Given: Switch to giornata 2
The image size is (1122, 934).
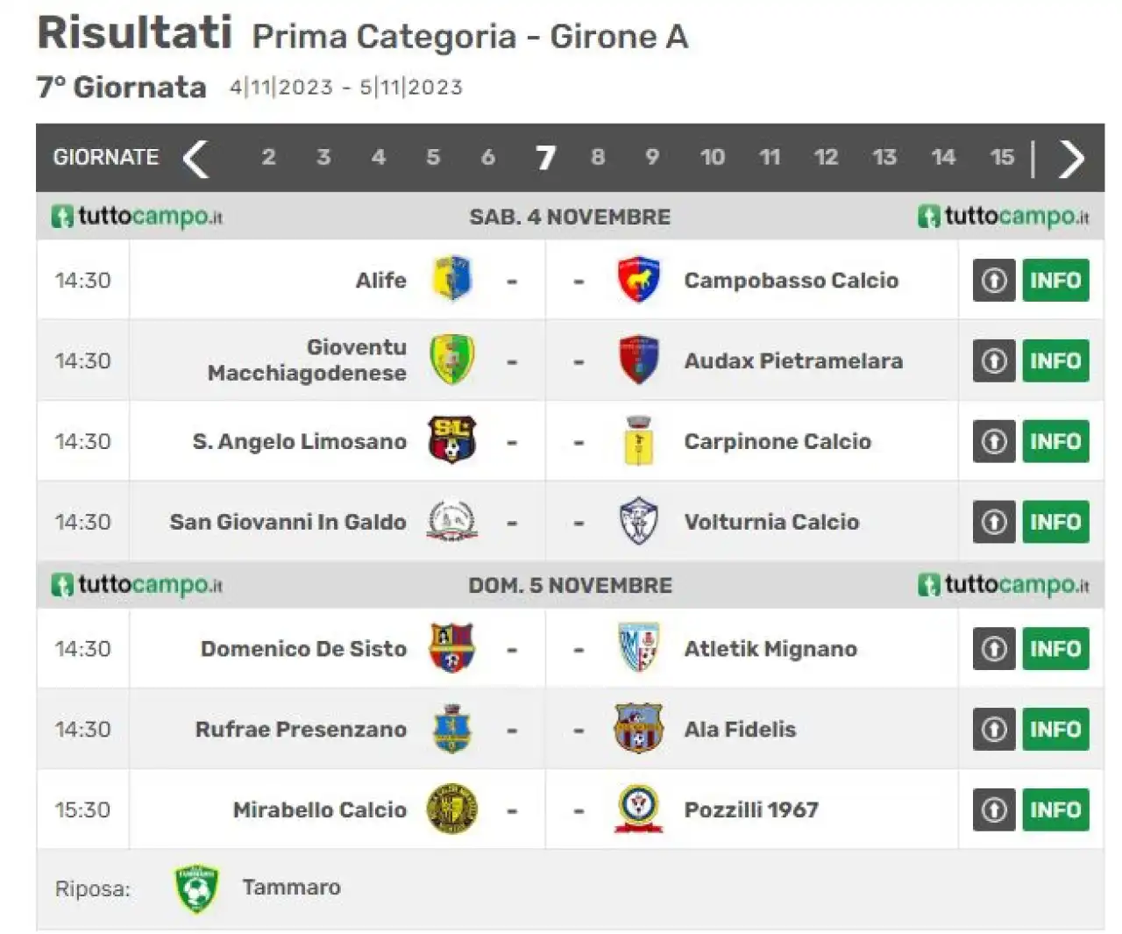Looking at the screenshot, I should tap(268, 157).
